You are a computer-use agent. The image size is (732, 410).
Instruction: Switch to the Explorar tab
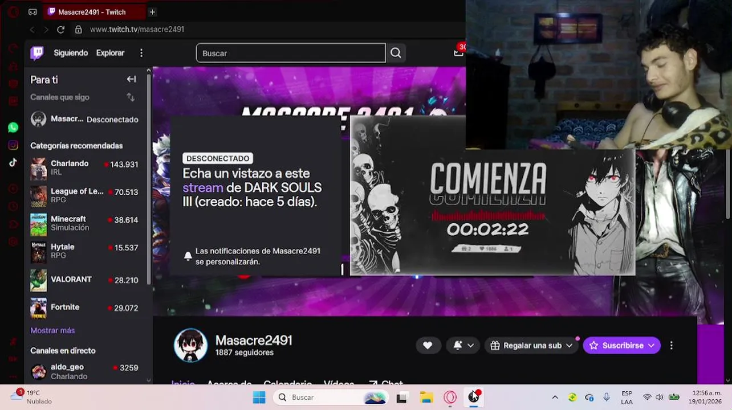(x=110, y=53)
